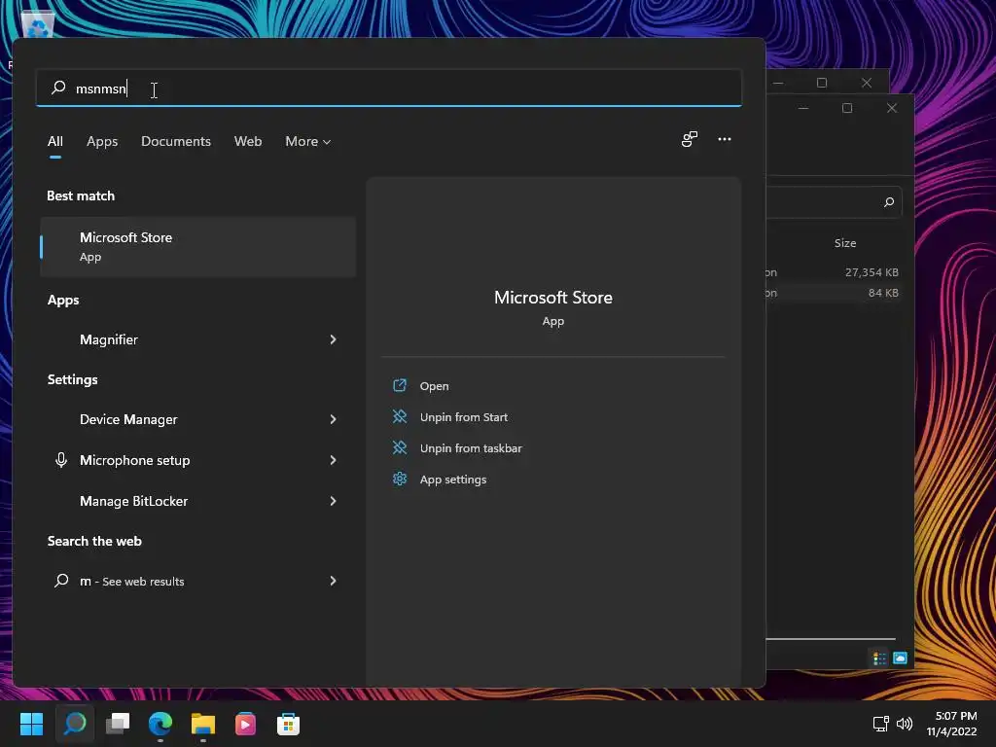Minimize the rear background window

point(778,84)
